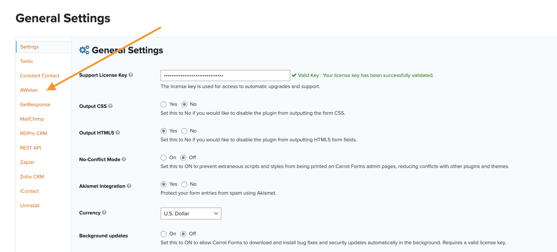The height and width of the screenshot is (252, 557).
Task: Select Yes for Output CSS
Action: pos(164,104)
